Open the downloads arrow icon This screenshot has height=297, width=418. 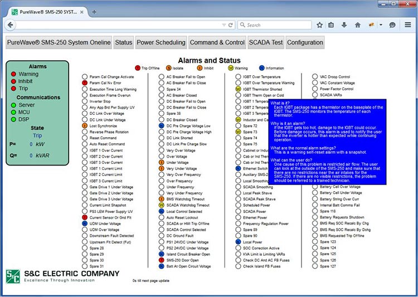pos(344,25)
